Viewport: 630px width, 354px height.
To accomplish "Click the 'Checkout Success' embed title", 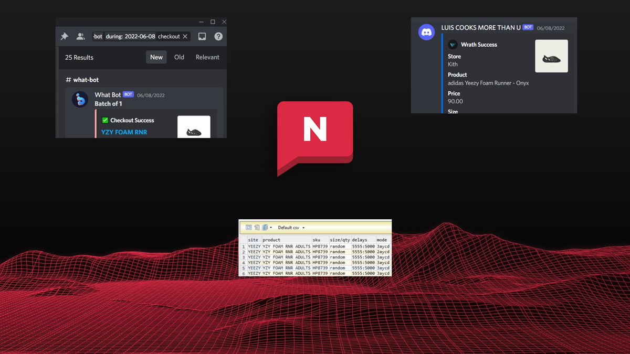I will pos(132,120).
